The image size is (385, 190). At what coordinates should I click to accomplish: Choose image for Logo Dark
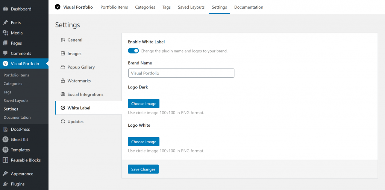pos(144,103)
